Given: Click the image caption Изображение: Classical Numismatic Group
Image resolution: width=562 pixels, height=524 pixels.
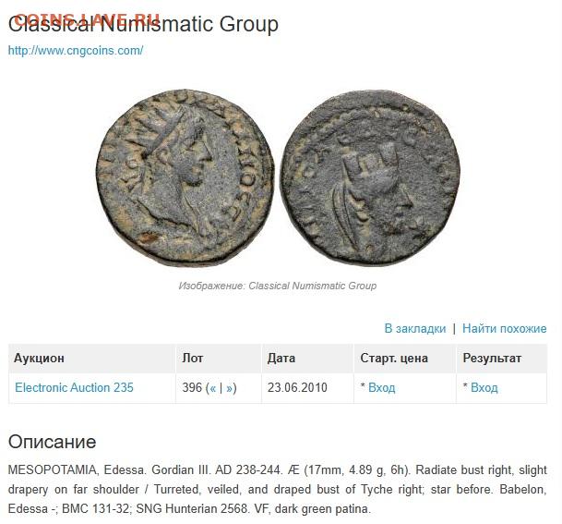Looking at the screenshot, I should [278, 286].
